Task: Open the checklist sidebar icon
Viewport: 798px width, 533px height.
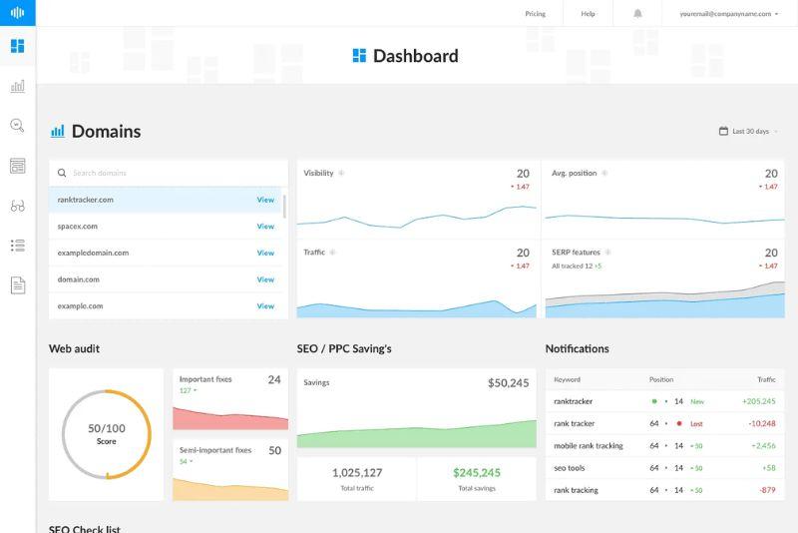Action: [x=17, y=246]
